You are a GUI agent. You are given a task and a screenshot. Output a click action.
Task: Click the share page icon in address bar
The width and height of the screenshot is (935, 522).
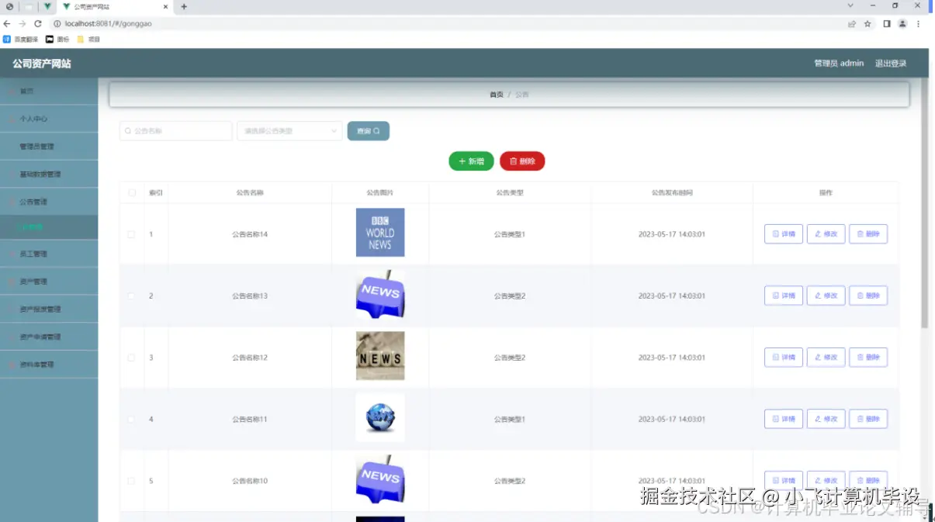852,24
